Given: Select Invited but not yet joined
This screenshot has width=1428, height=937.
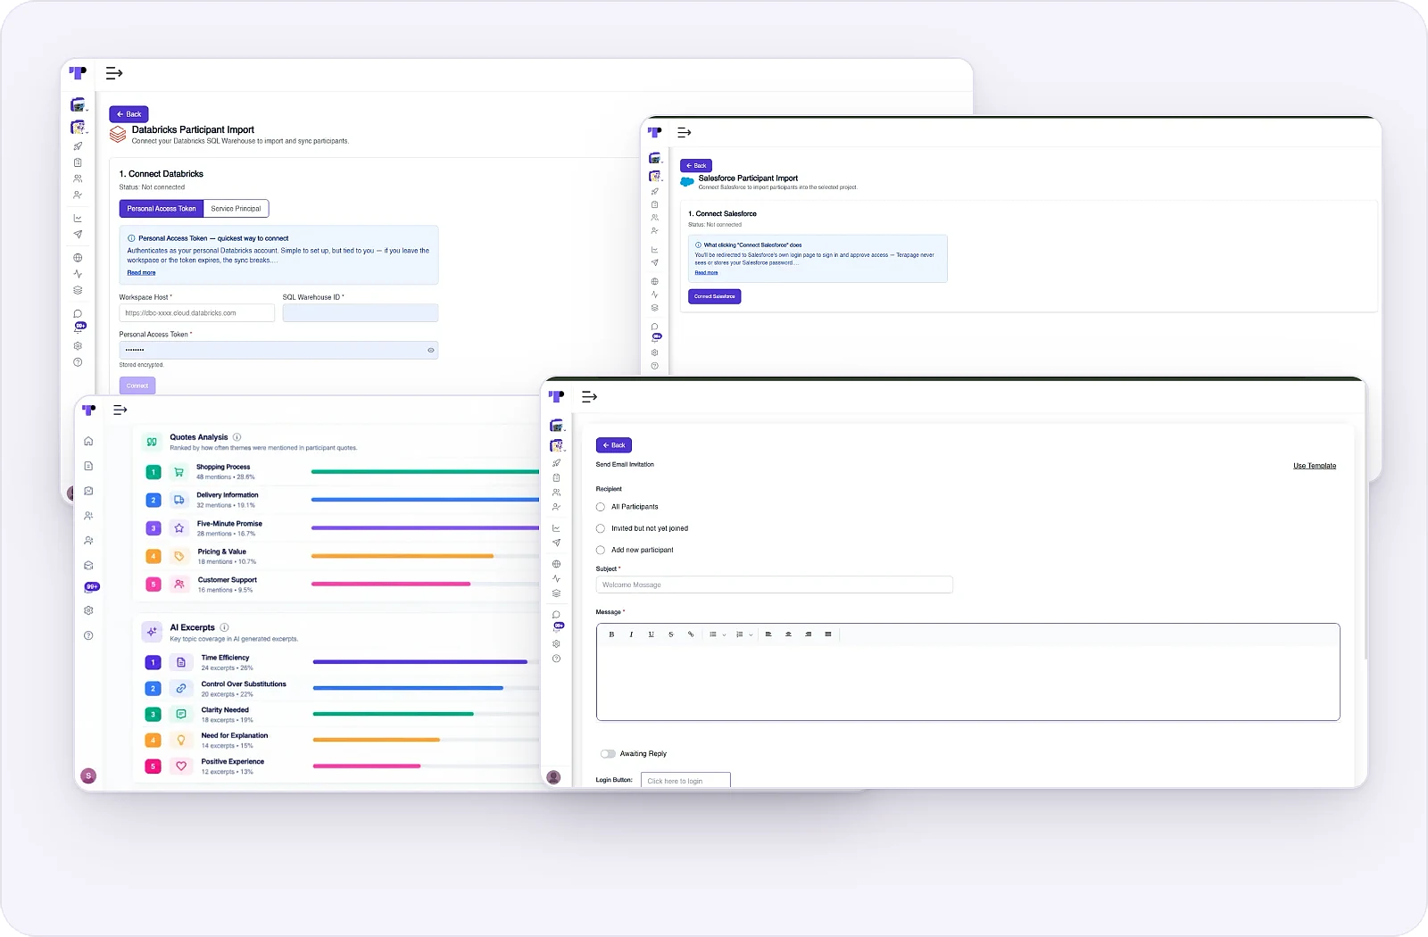Looking at the screenshot, I should pyautogui.click(x=601, y=528).
